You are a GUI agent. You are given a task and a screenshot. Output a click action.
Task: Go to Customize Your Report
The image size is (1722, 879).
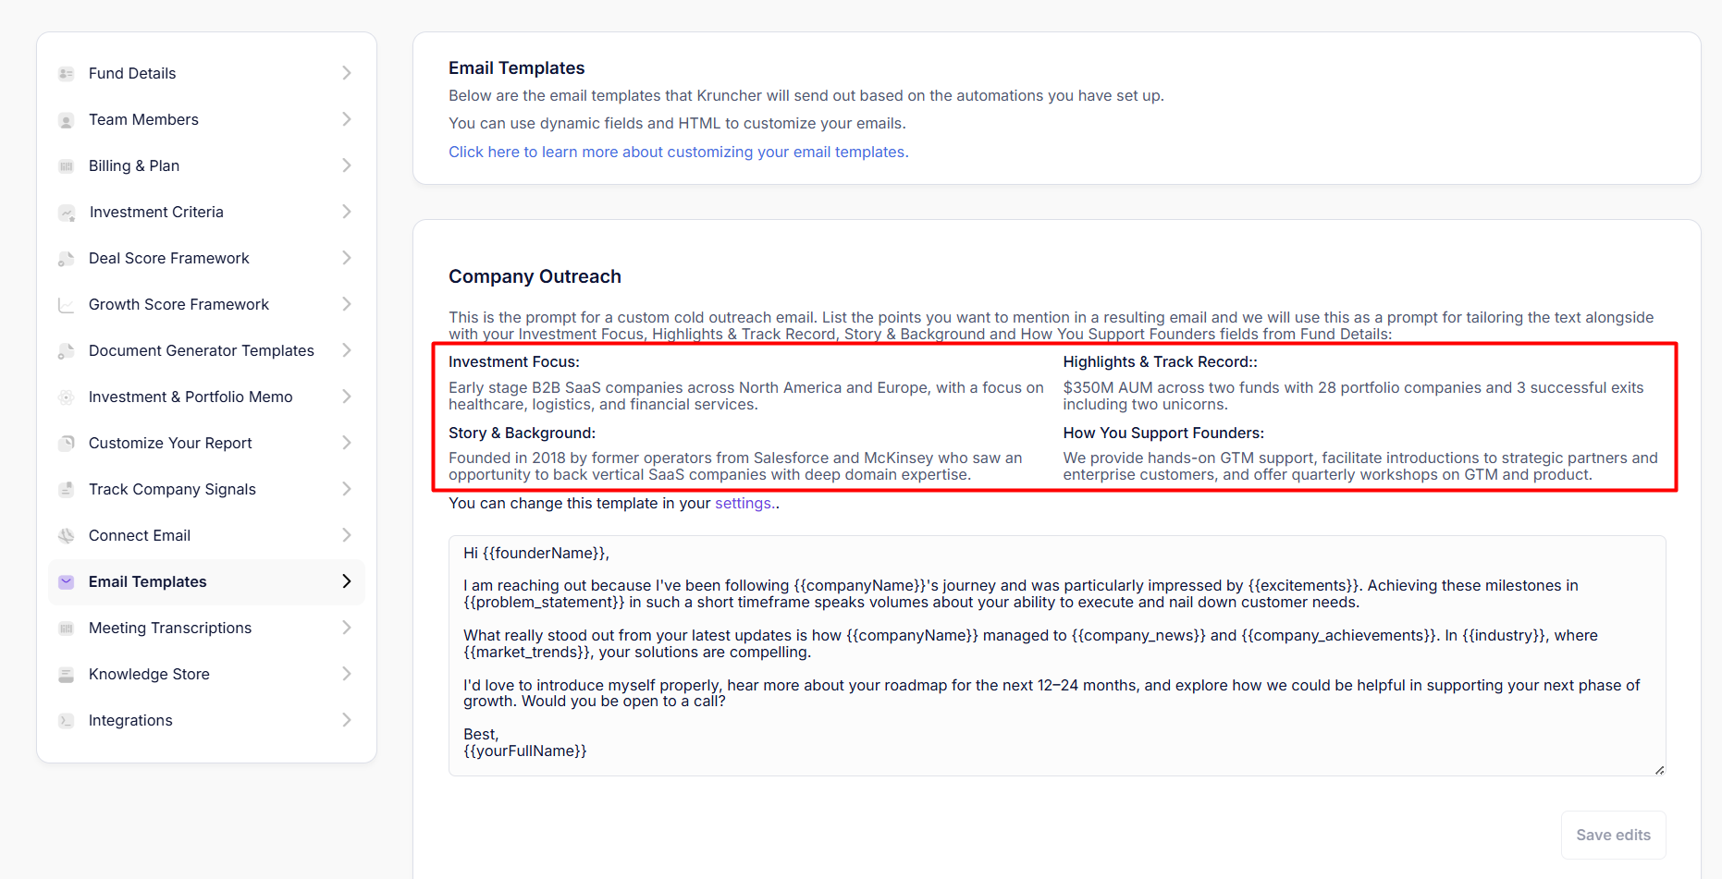pos(170,444)
